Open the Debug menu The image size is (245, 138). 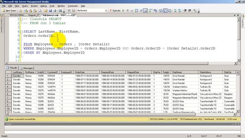point(44,6)
